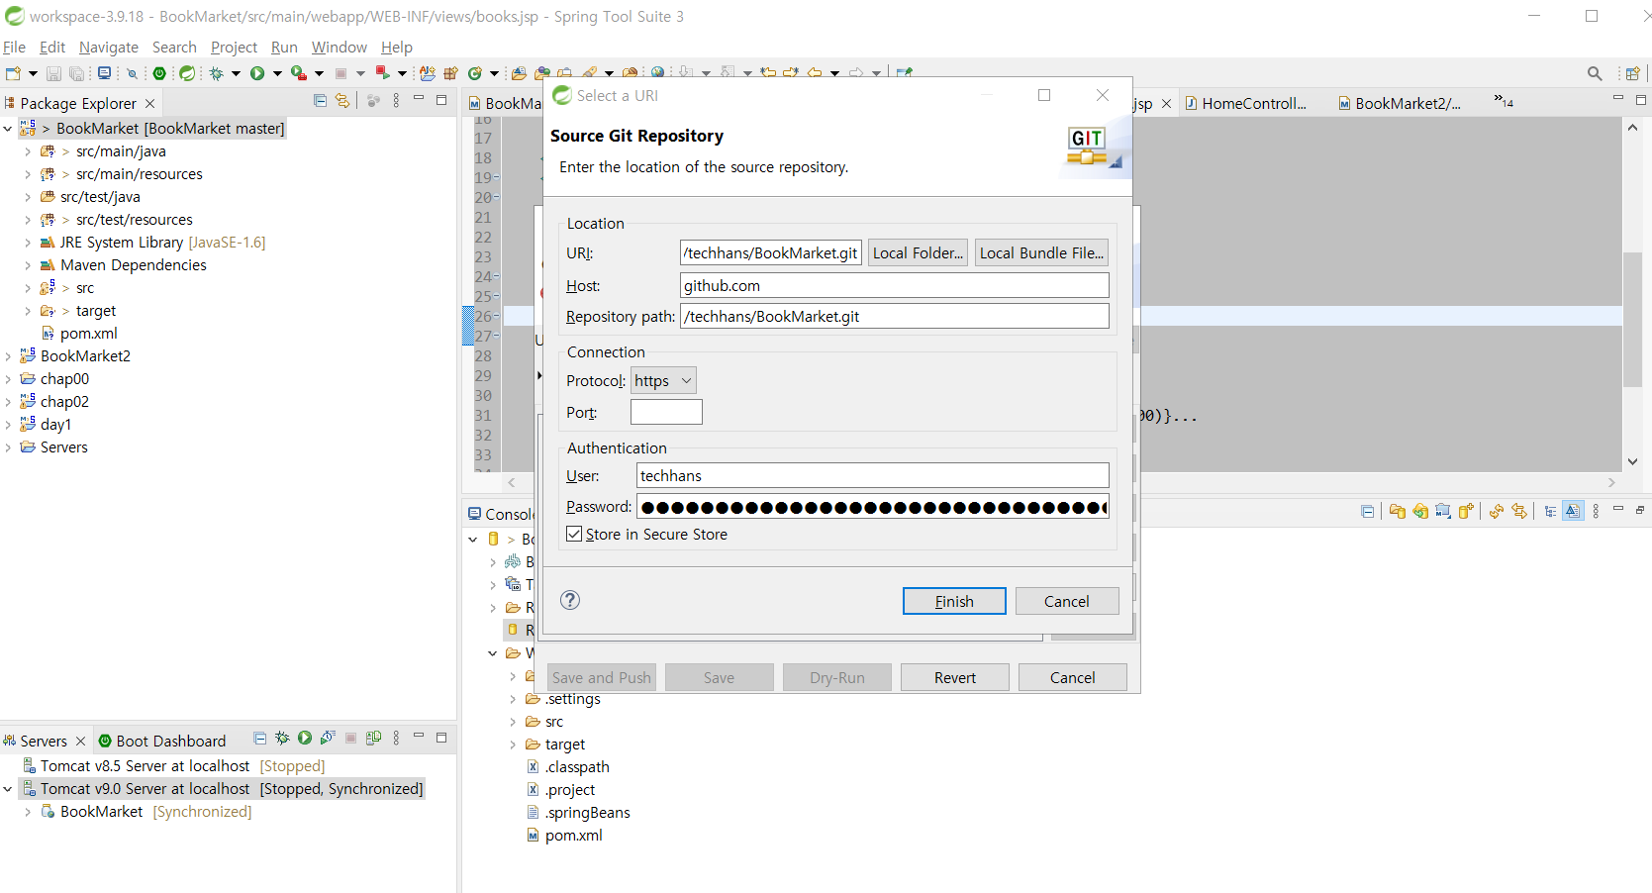The width and height of the screenshot is (1652, 893).
Task: Click the help question mark in Select a URI dialog
Action: point(570,600)
